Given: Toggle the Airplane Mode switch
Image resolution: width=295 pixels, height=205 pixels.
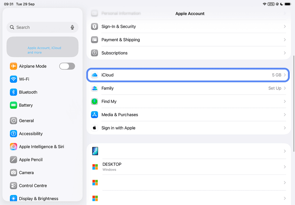Looking at the screenshot, I should (67, 66).
